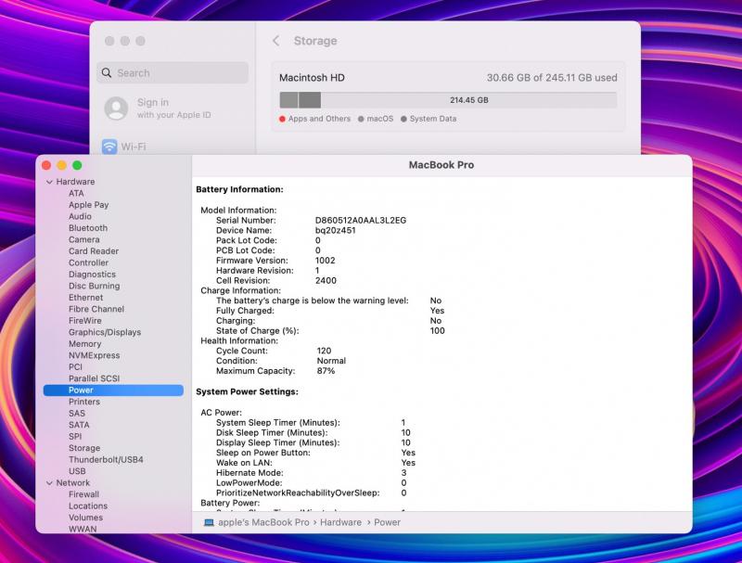Select Audio in the Hardware list
Viewport: 742px width, 563px height.
80,216
